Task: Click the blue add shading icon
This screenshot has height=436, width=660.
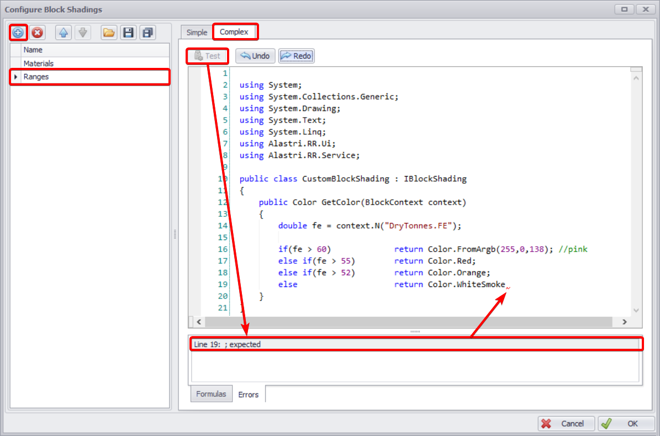Action: click(x=18, y=33)
